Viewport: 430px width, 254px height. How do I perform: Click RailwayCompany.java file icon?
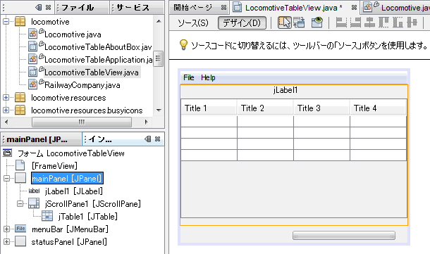(32, 84)
